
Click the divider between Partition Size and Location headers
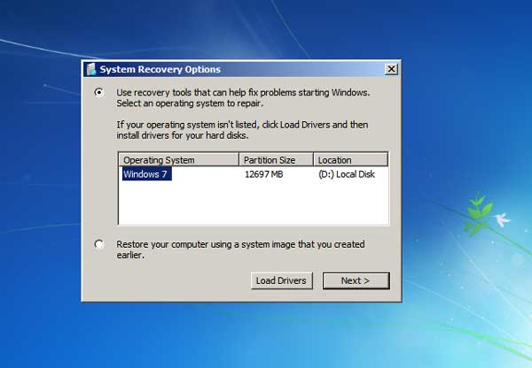pos(313,160)
